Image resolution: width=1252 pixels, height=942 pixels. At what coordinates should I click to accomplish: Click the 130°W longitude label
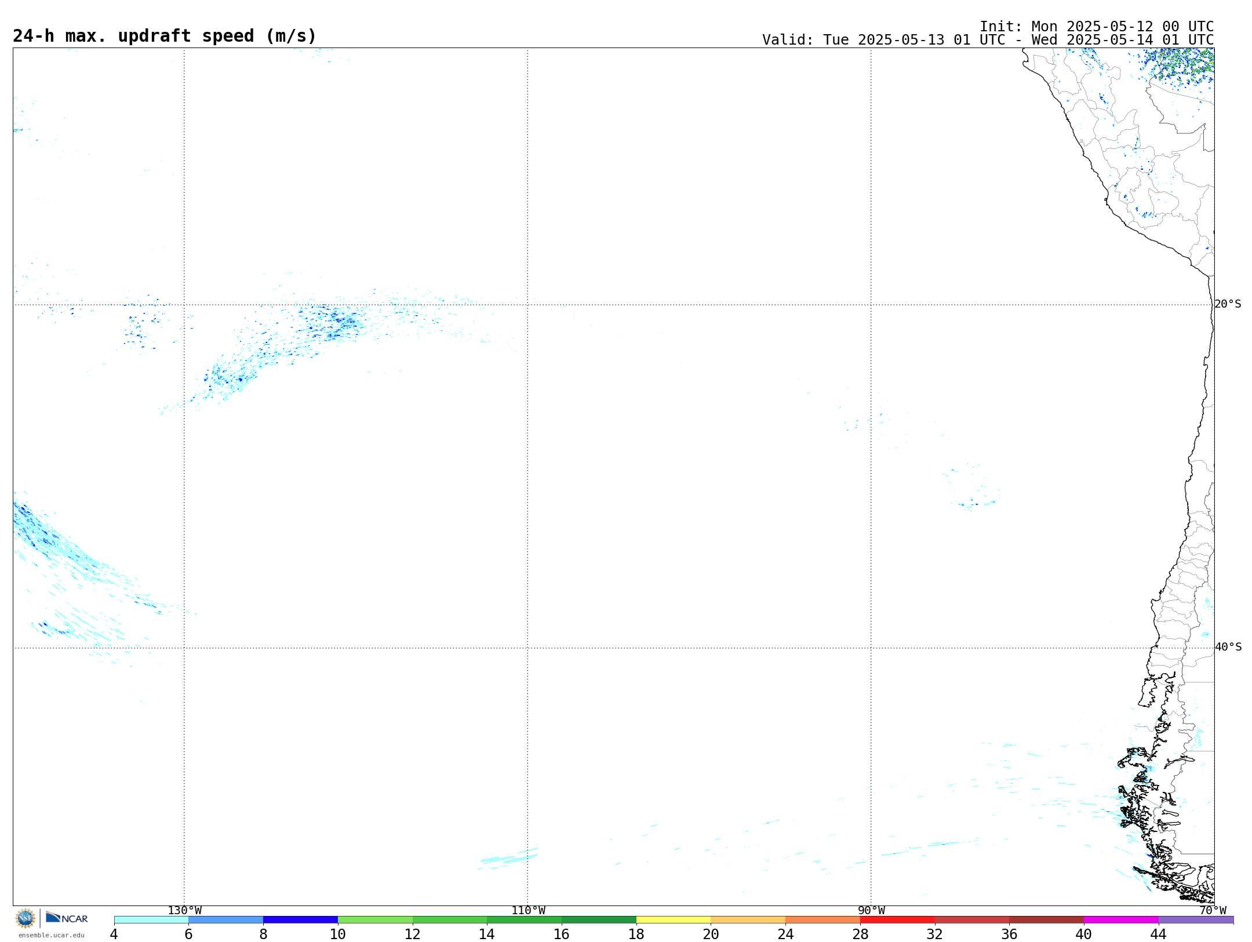click(185, 911)
